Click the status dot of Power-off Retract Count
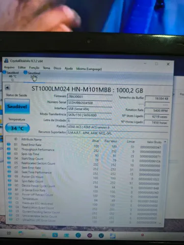Image resolution: width=184 pixels, height=245 pixels. [x=10, y=194]
